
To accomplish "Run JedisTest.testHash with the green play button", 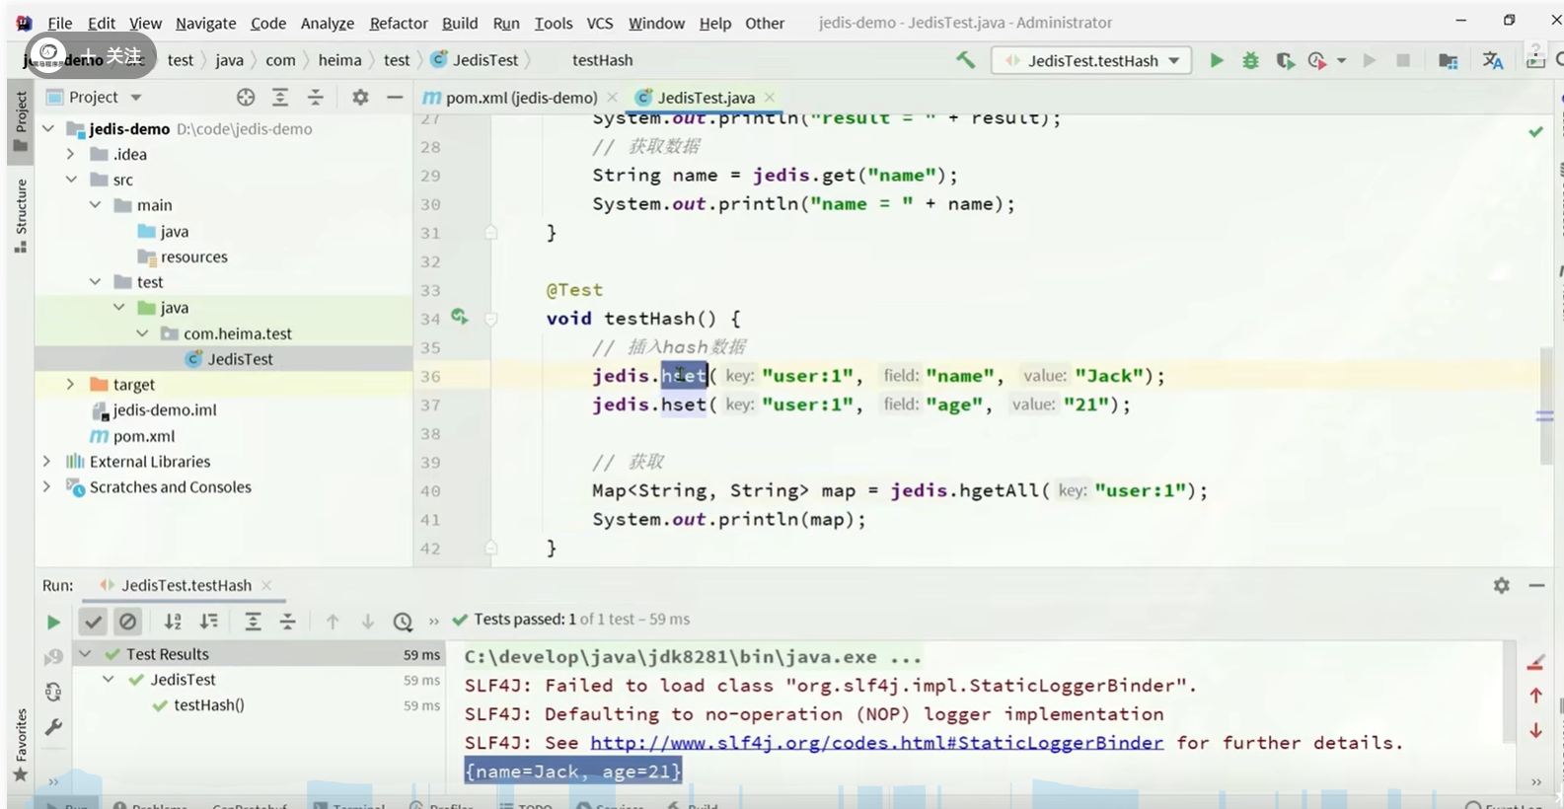I will [1217, 60].
